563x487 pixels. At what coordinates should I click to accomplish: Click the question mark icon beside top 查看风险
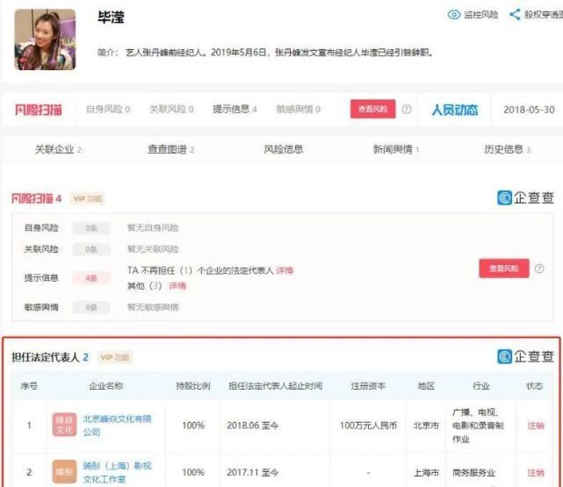[x=407, y=109]
